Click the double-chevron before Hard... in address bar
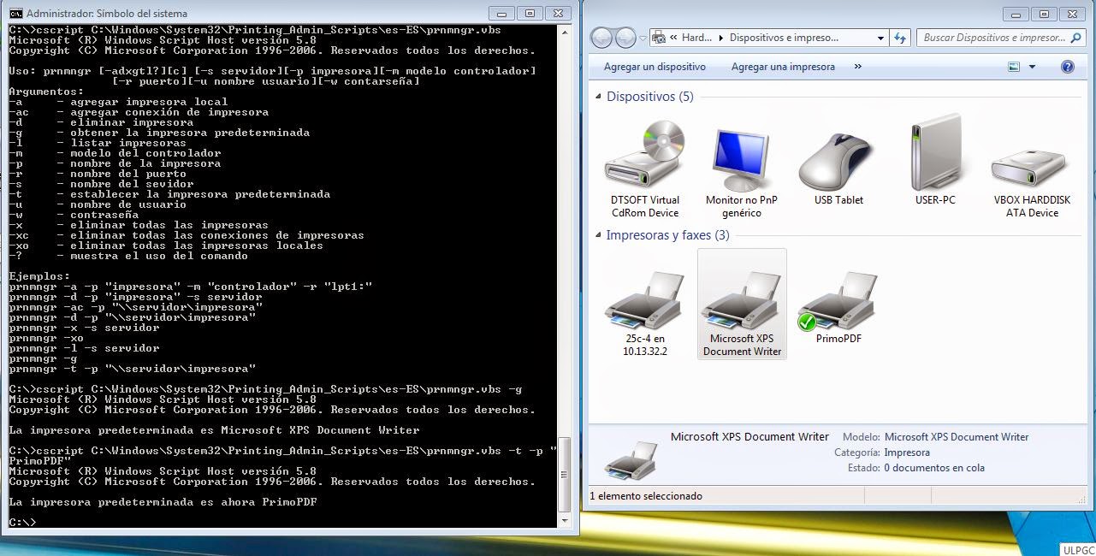This screenshot has height=556, width=1096. (x=674, y=38)
